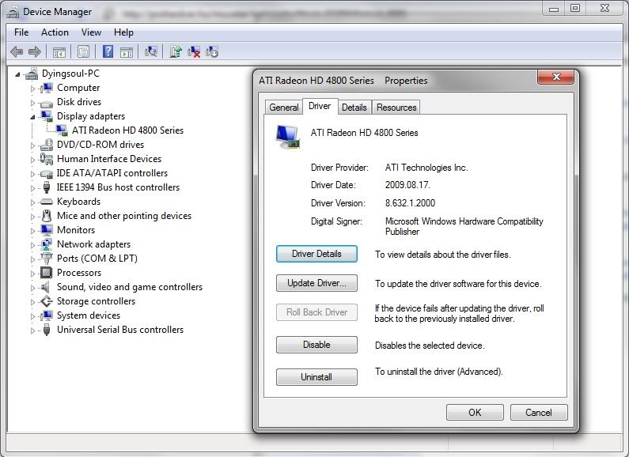Select the IEEE 1394 Bus host controllers icon
The height and width of the screenshot is (457, 629).
point(47,187)
